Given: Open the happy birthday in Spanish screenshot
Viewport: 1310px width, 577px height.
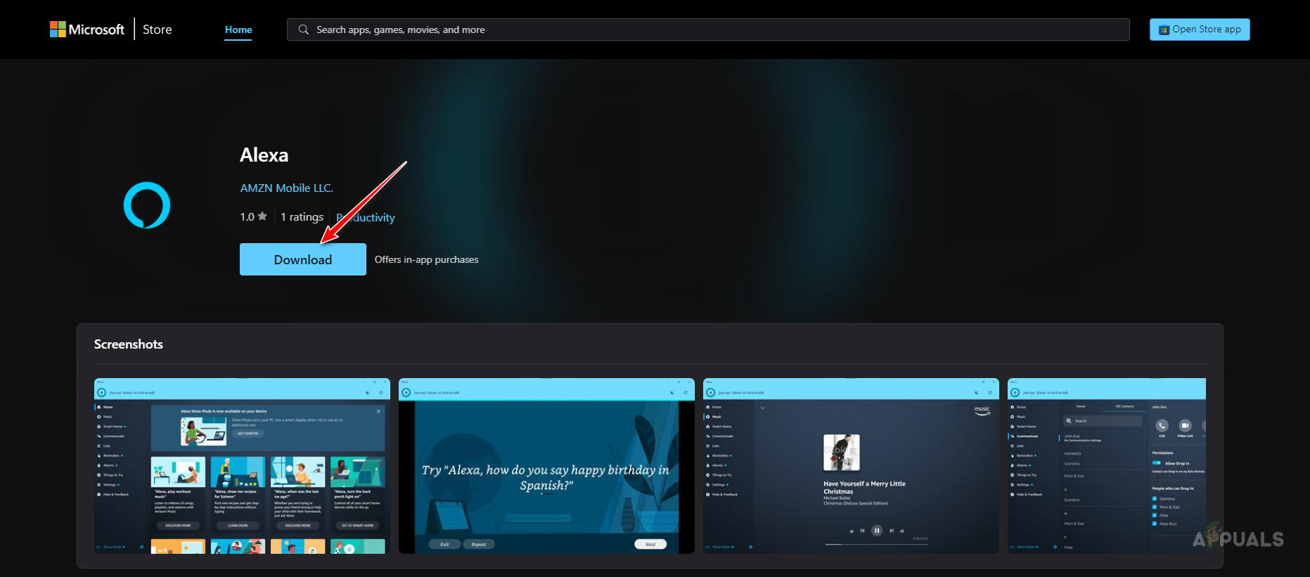Looking at the screenshot, I should pos(546,466).
